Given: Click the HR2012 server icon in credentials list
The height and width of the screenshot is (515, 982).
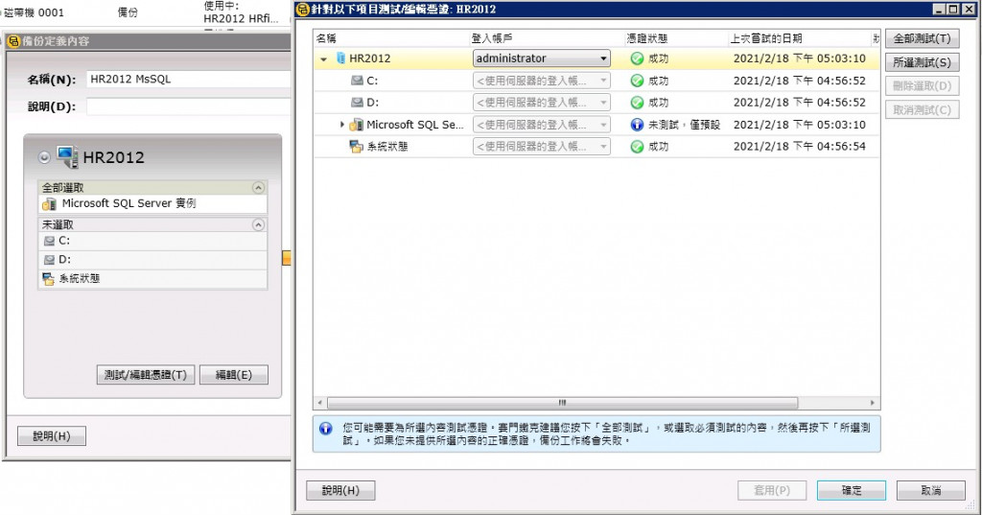Looking at the screenshot, I should [x=340, y=59].
